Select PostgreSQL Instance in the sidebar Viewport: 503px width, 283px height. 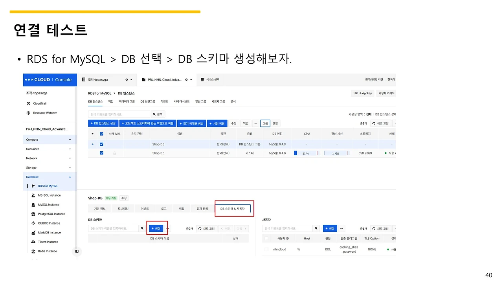click(x=51, y=214)
